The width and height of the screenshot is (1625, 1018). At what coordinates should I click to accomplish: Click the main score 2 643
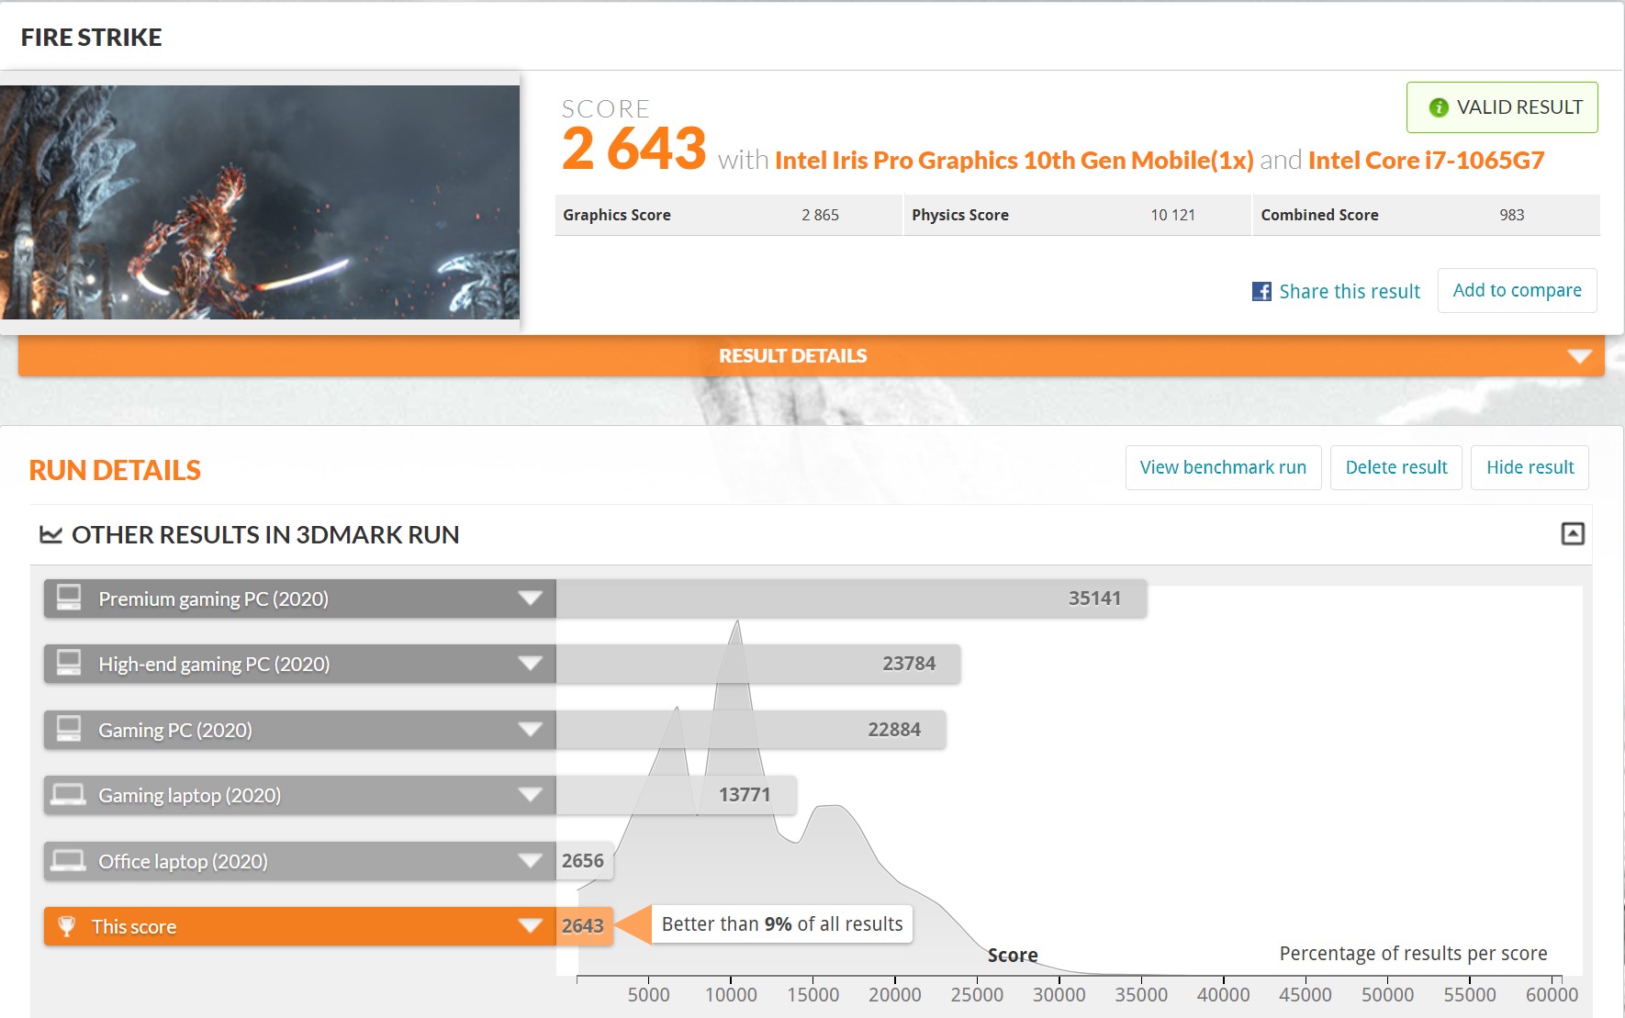click(x=633, y=149)
